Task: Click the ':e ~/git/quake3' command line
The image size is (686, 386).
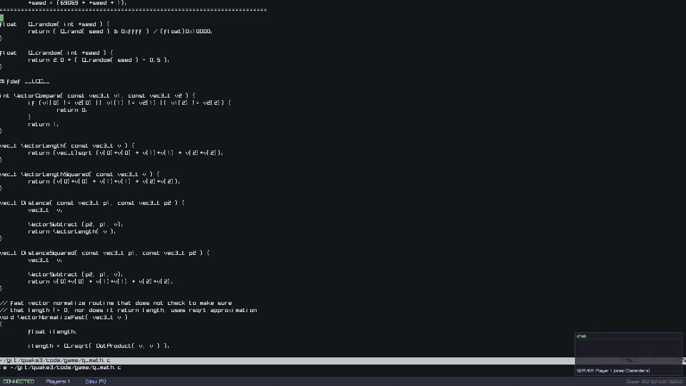Action: (x=61, y=367)
